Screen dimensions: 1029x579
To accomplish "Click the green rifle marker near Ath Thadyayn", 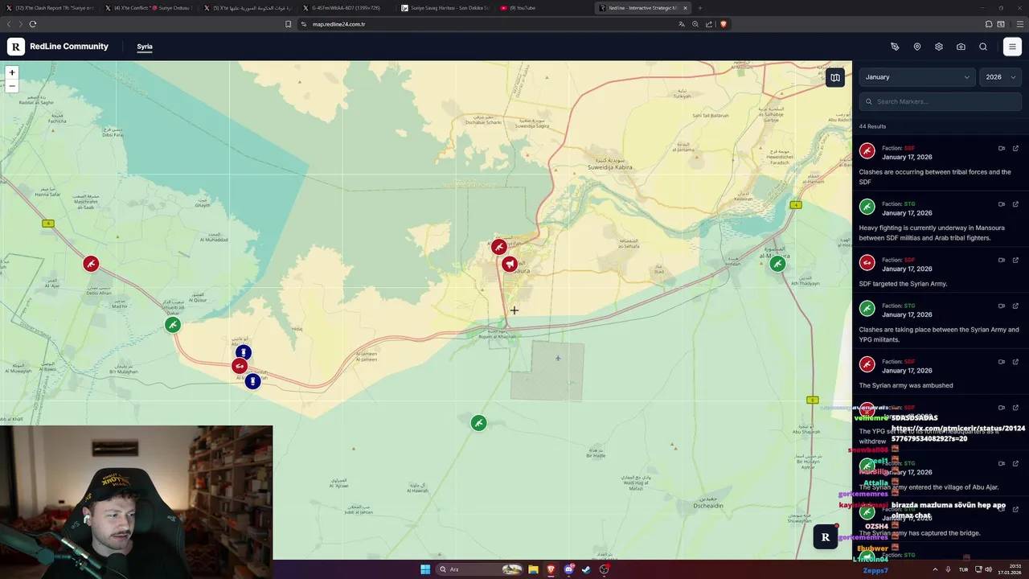I will point(777,264).
